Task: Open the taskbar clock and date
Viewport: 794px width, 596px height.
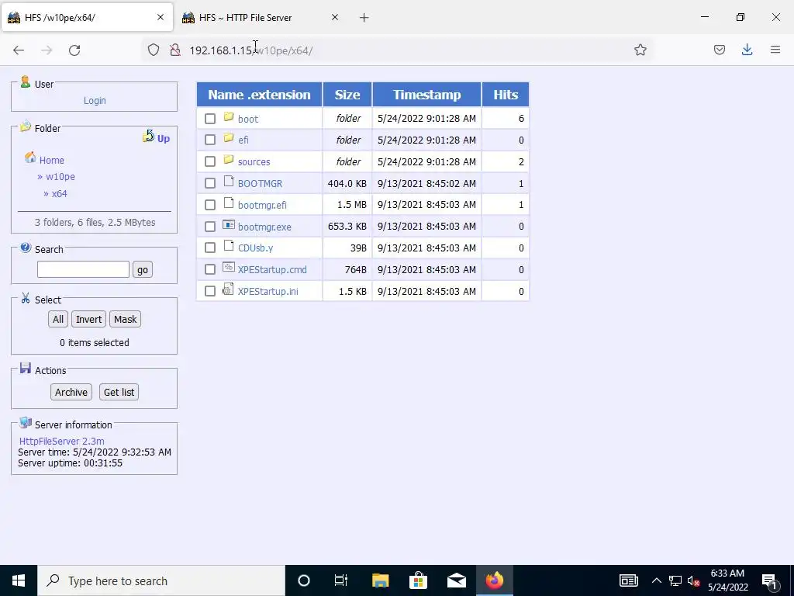Action: click(727, 580)
